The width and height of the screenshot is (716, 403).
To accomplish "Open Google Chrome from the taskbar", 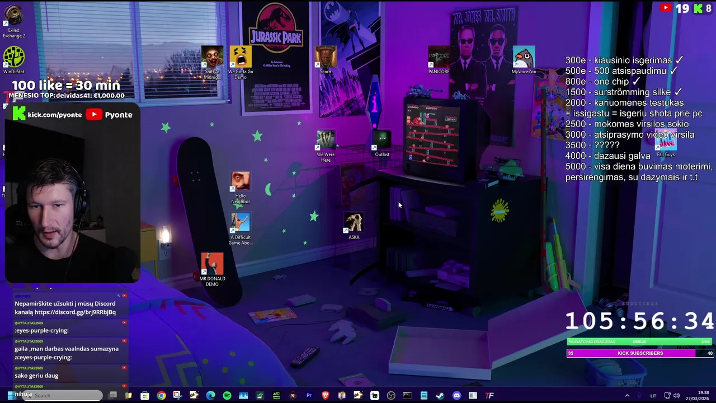I will (x=161, y=396).
